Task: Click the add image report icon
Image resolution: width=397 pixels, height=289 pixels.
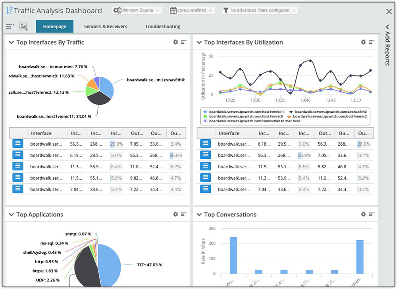Action: point(24,26)
